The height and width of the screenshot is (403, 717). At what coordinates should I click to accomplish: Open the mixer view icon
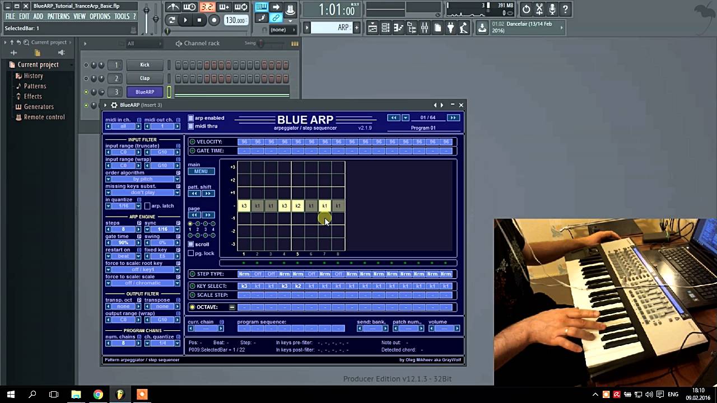pos(425,28)
